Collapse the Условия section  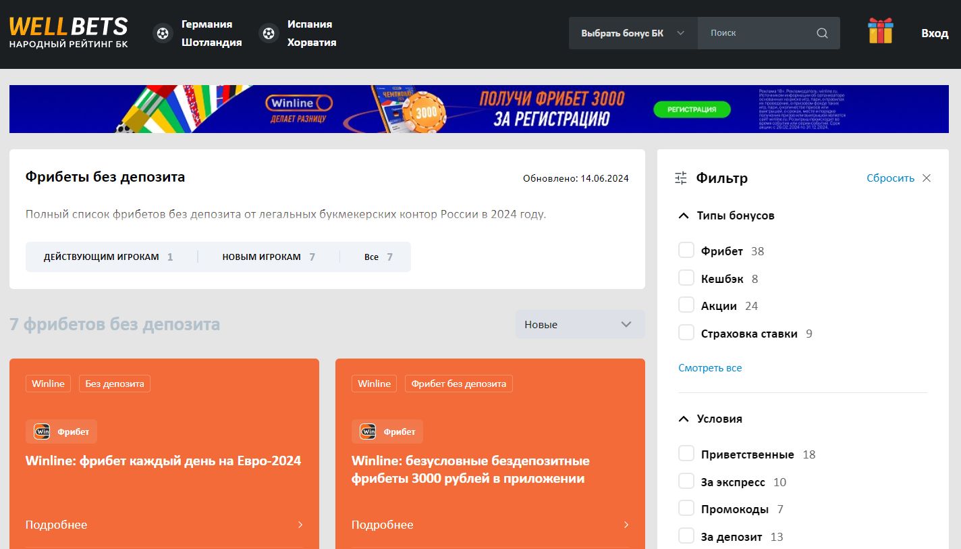pyautogui.click(x=710, y=419)
